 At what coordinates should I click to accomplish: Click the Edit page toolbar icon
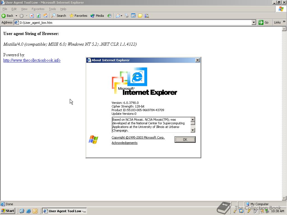pos(133,16)
